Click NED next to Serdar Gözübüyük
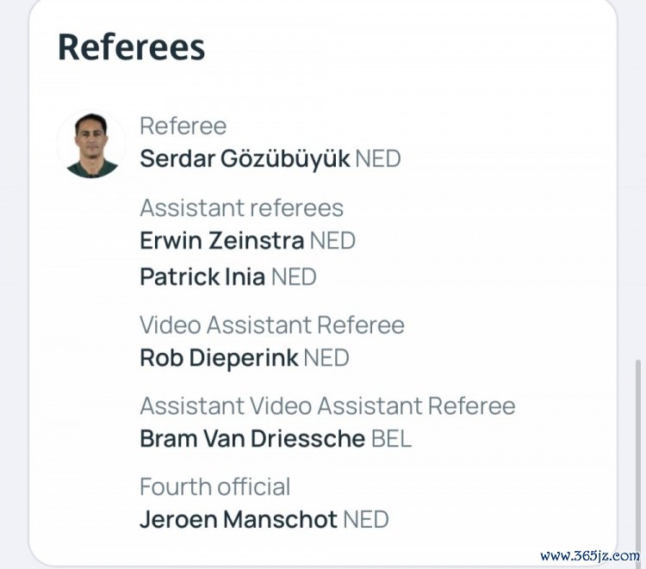The width and height of the screenshot is (646, 569). coord(378,159)
